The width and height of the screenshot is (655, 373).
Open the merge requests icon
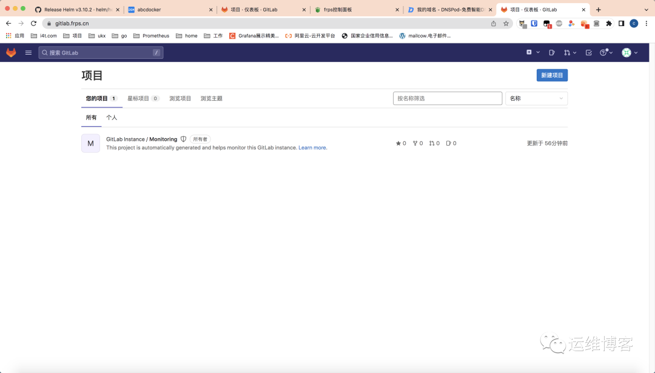(x=567, y=53)
